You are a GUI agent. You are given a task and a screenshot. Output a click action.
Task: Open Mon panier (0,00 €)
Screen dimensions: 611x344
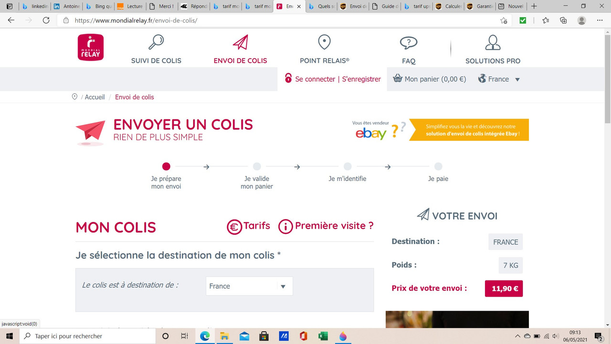click(x=430, y=79)
